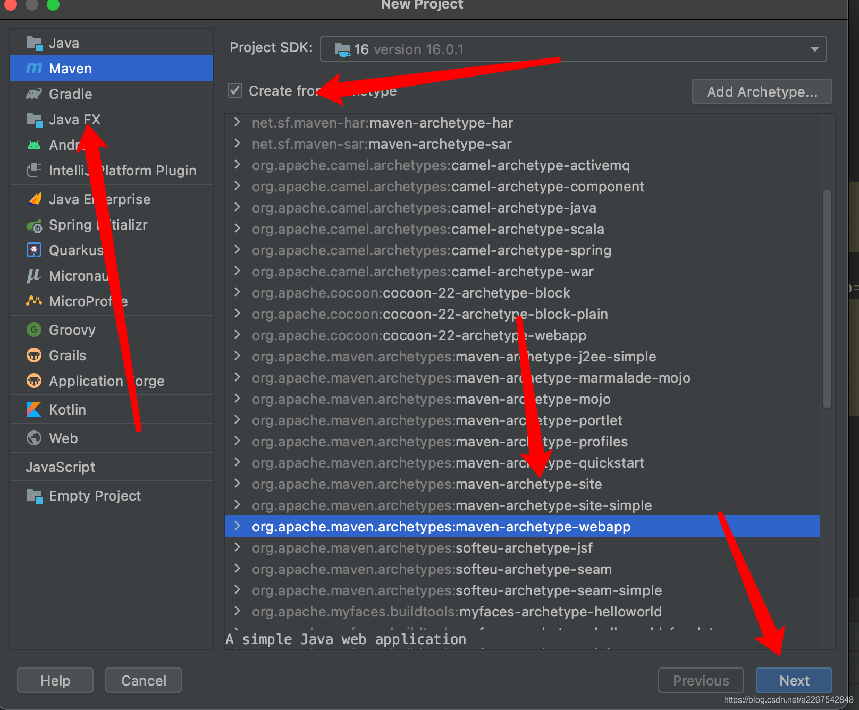859x710 pixels.
Task: Click the Java project type icon
Action: 34,43
